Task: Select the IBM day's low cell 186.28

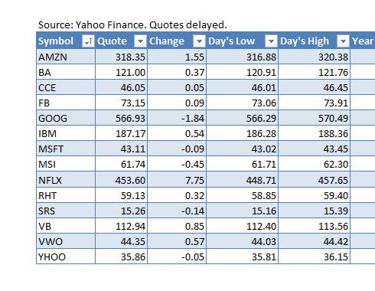Action: (243, 133)
